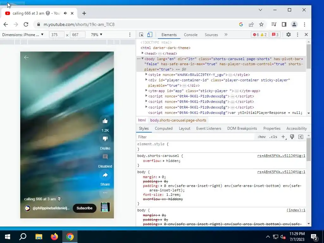Open the Accessibility tab
Screen dimensions: 324x243
click(296, 128)
